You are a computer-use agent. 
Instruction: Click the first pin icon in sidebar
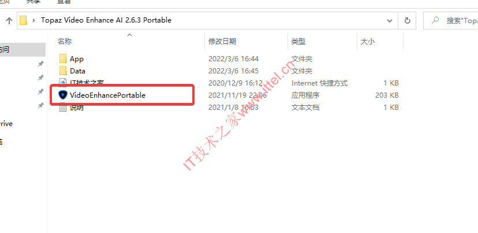click(40, 64)
